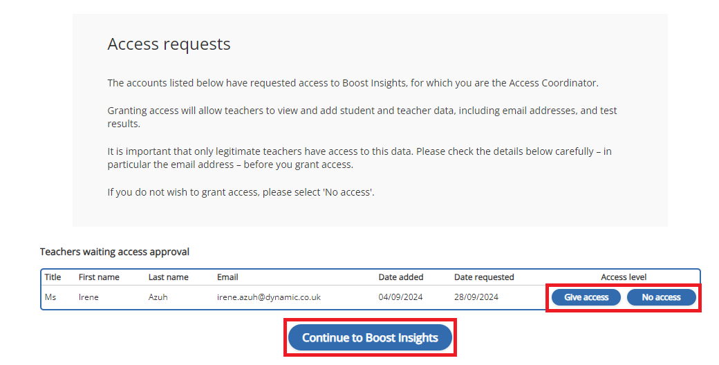The height and width of the screenshot is (365, 719).
Task: Select the irene.azuh@dynamic.co.uk email cell
Action: coord(269,297)
